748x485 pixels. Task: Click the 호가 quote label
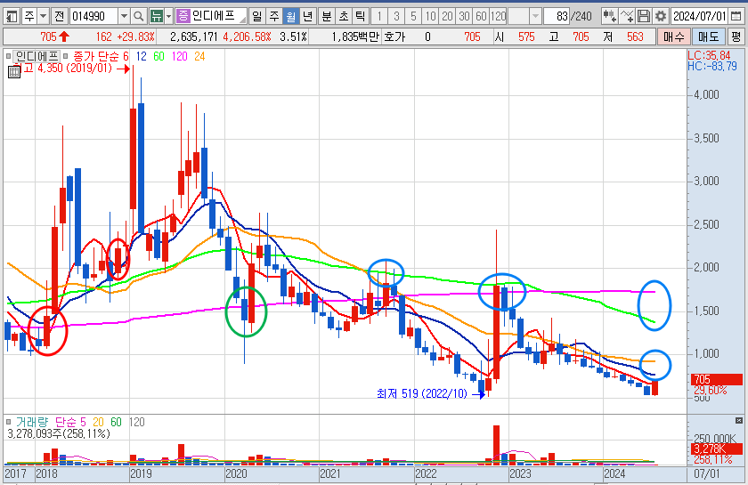tap(394, 36)
